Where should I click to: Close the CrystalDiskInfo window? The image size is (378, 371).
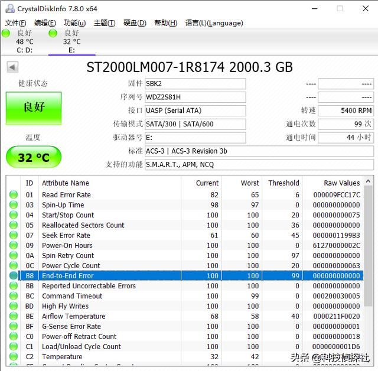366,9
